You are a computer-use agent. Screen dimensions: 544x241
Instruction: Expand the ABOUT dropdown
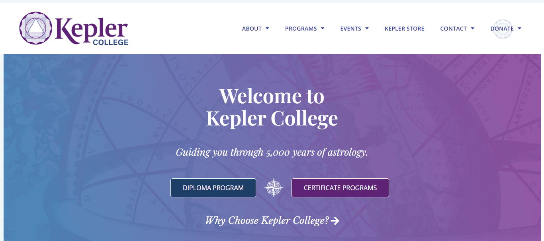pyautogui.click(x=268, y=29)
